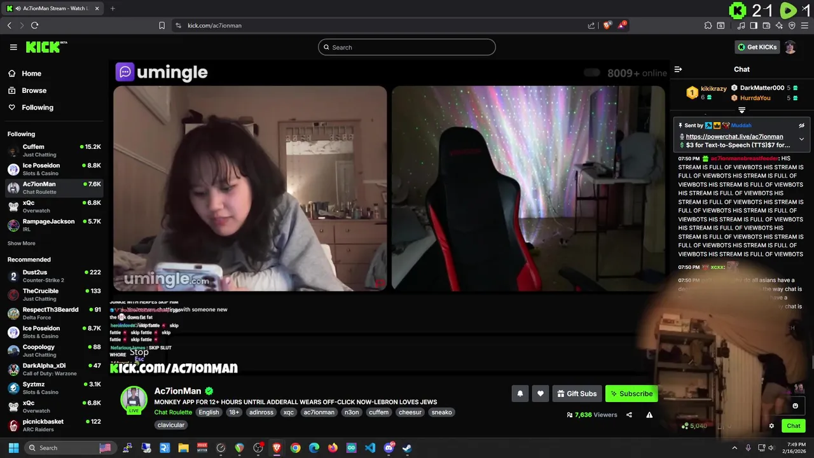Click the Kick logo
Screen dimensions: 814x458
46,47
